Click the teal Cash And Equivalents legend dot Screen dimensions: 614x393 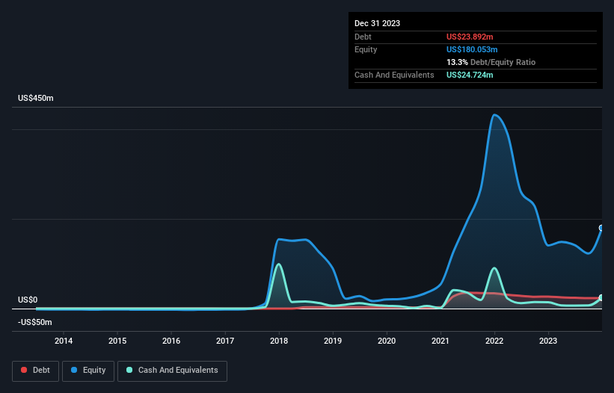tap(129, 370)
